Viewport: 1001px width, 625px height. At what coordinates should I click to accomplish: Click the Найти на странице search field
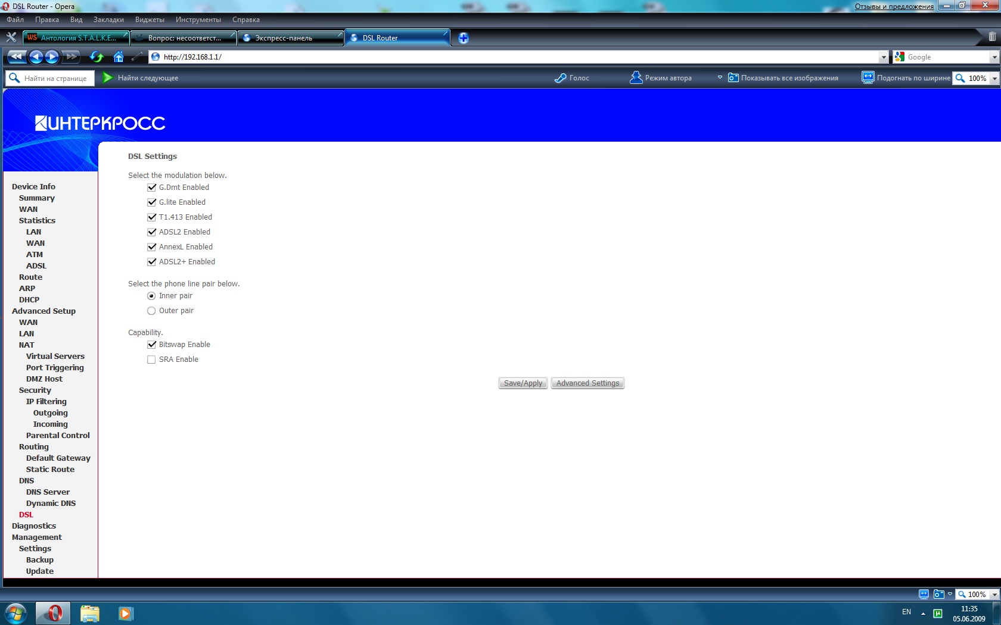pyautogui.click(x=57, y=79)
